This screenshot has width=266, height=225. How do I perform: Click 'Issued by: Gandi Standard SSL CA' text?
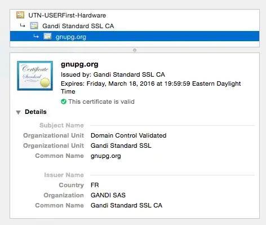(113, 74)
